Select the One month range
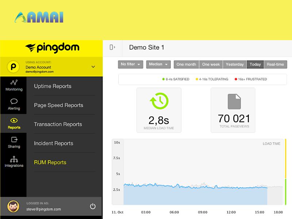The height and width of the screenshot is (219, 292). [x=187, y=65]
